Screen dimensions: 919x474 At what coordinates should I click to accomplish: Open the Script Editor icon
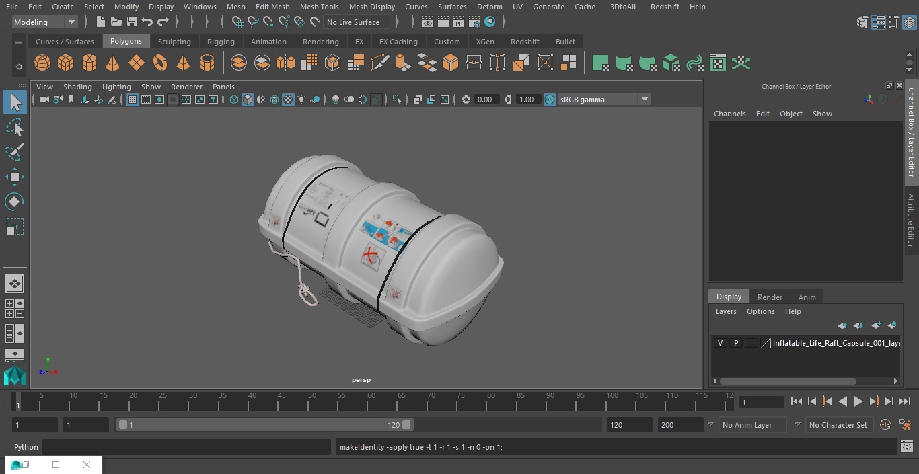906,447
